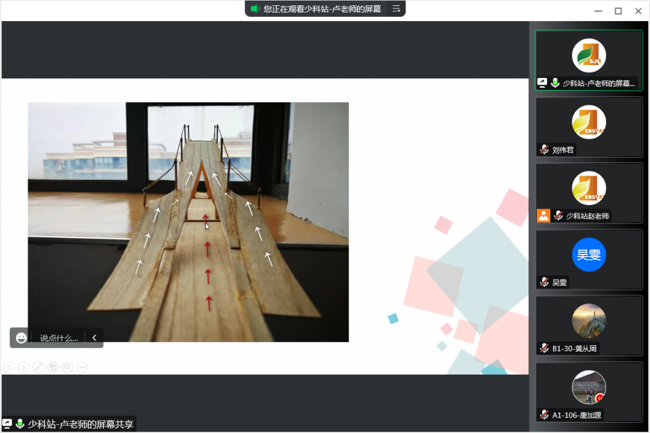Select the A1-106-唐加源 participant tile
Image resolution: width=650 pixels, height=433 pixels.
(589, 391)
